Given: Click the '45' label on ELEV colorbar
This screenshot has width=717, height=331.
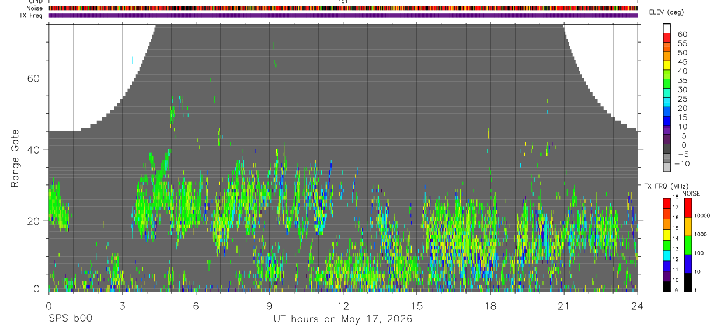Looking at the screenshot, I should [682, 62].
